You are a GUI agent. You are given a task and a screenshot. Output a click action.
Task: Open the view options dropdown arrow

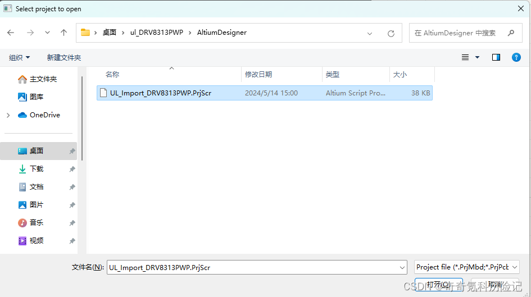tap(478, 57)
